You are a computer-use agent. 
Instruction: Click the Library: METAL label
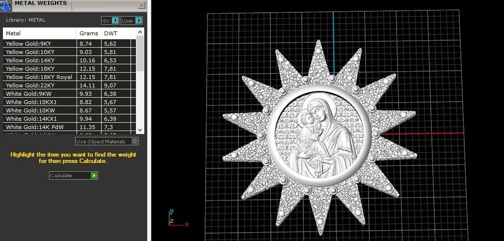tap(26, 20)
